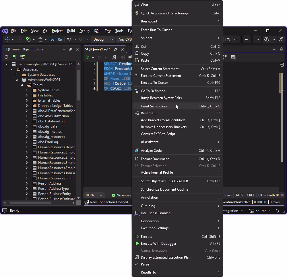Click the TABS indentation indicator
The image size is (287, 277).
coord(239,195)
